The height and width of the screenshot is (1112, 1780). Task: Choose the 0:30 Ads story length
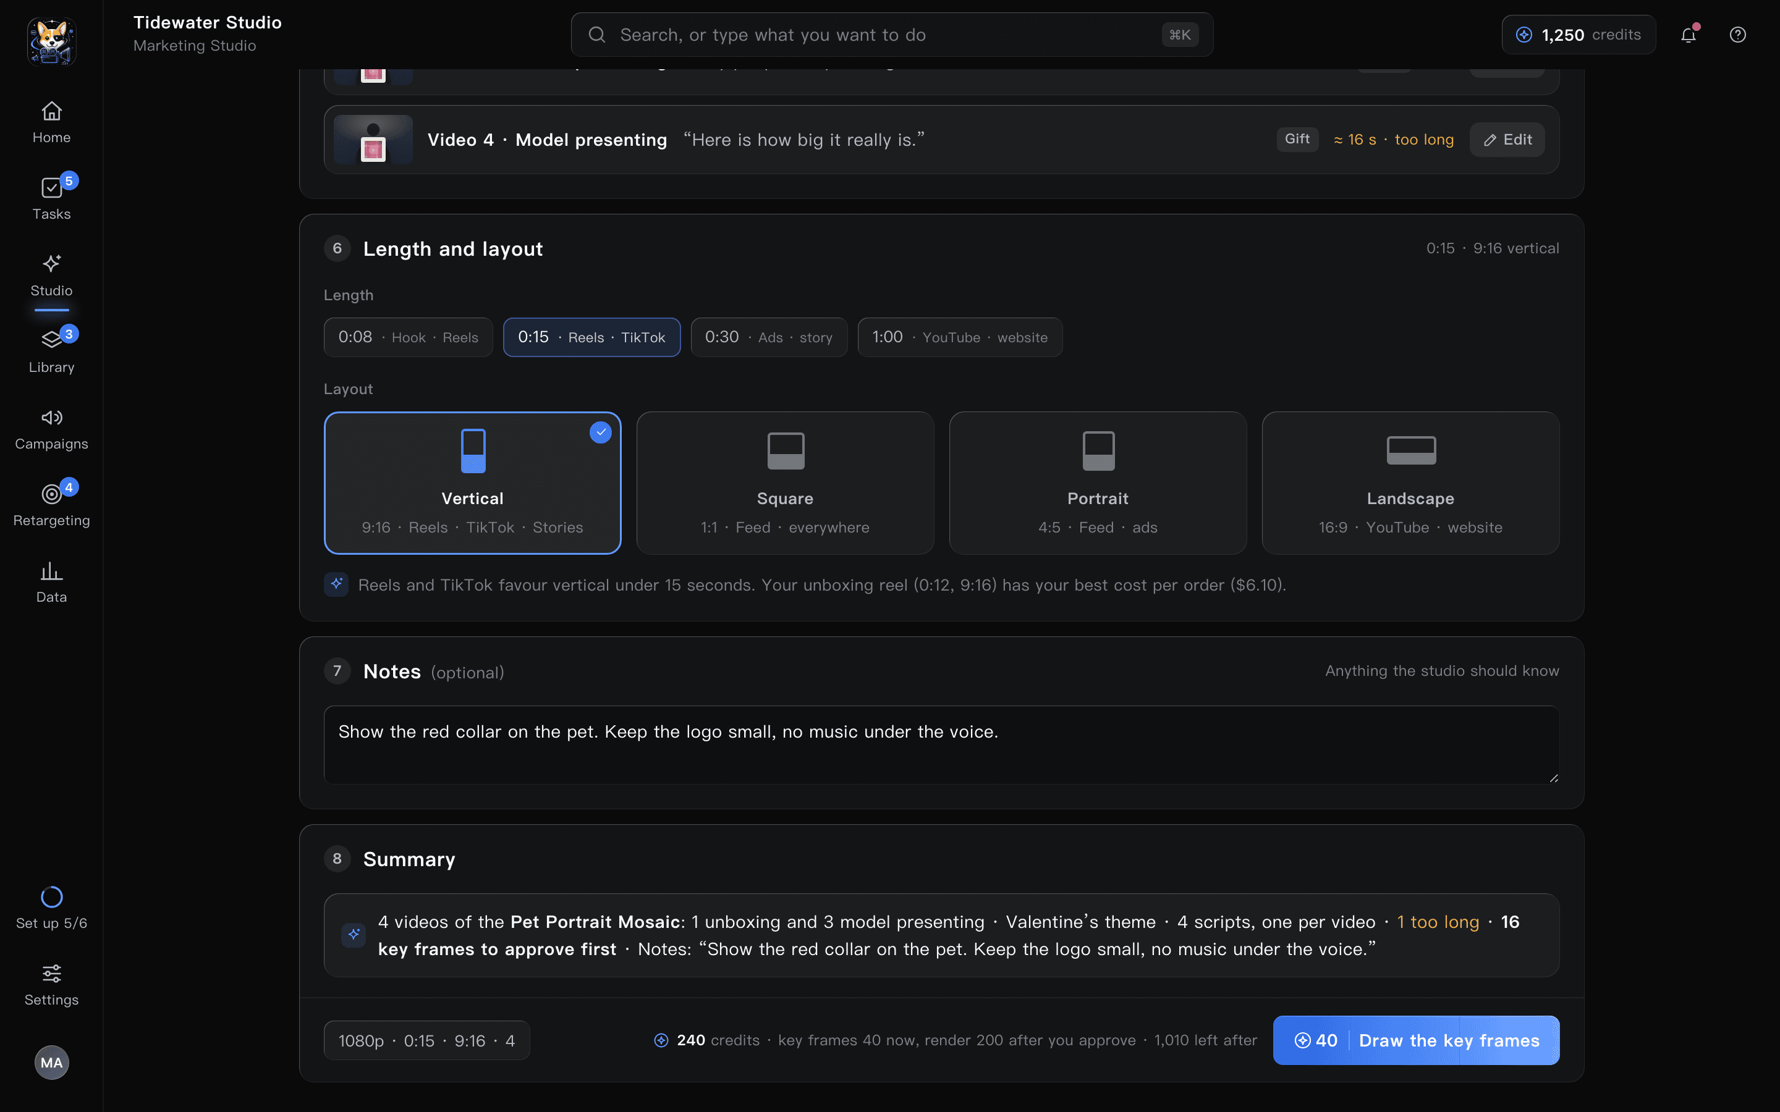769,337
